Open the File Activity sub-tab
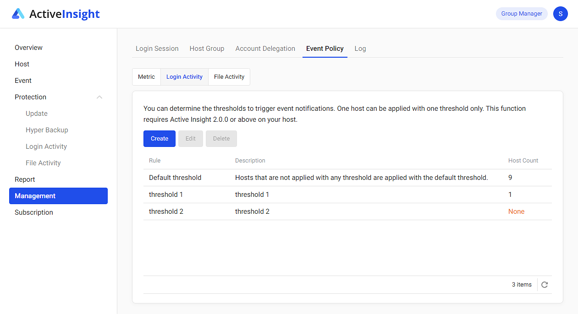Viewport: 578px width, 314px height. coord(229,76)
